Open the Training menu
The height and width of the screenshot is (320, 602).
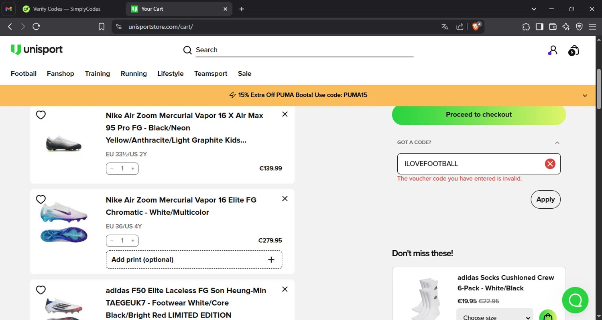(98, 74)
